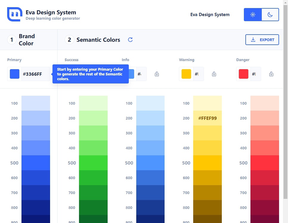
Task: Toggle the lock on the Info color
Action: pos(157,74)
